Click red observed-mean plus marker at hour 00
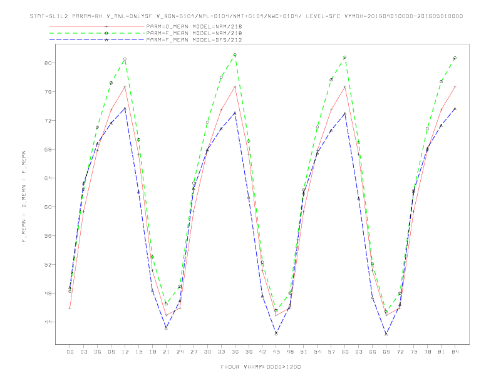Viewport: 496px width, 383px height. (70, 308)
